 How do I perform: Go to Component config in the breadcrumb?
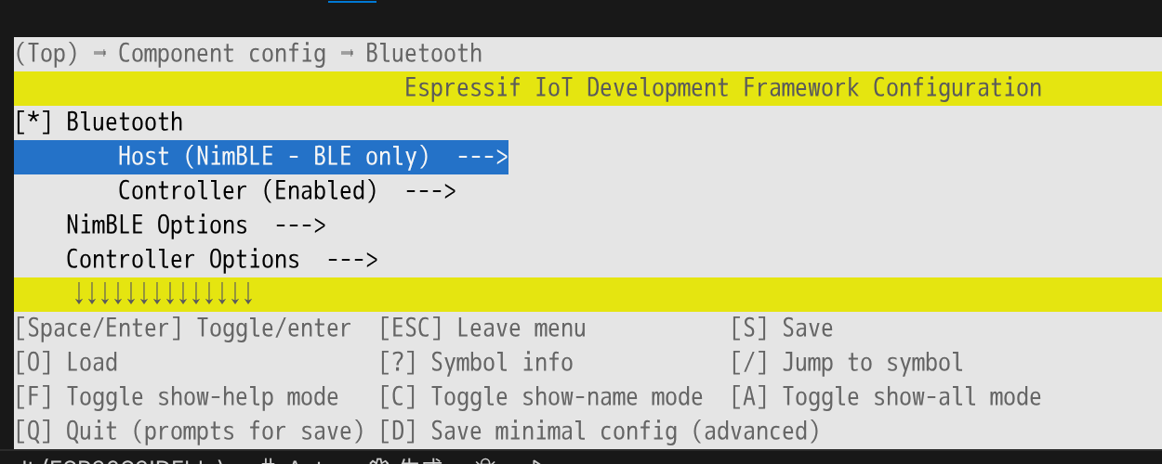click(x=221, y=54)
